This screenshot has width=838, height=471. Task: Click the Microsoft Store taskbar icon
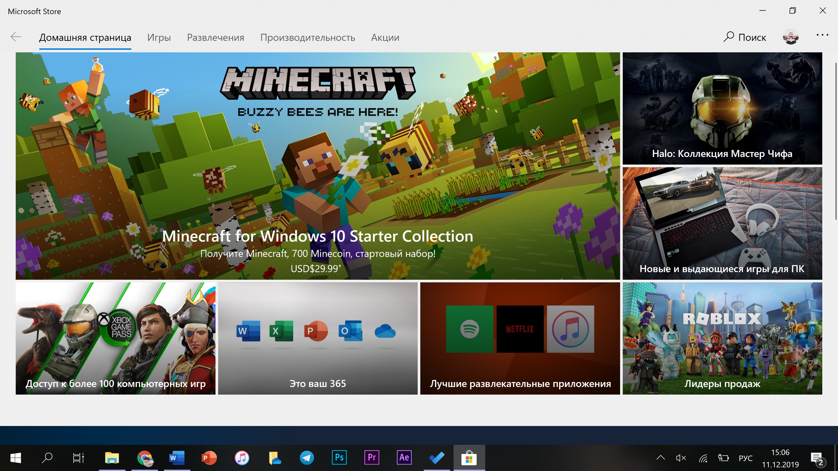(x=469, y=458)
